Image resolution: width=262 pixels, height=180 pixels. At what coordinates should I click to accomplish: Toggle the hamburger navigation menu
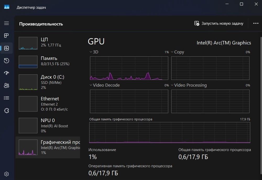(7, 23)
